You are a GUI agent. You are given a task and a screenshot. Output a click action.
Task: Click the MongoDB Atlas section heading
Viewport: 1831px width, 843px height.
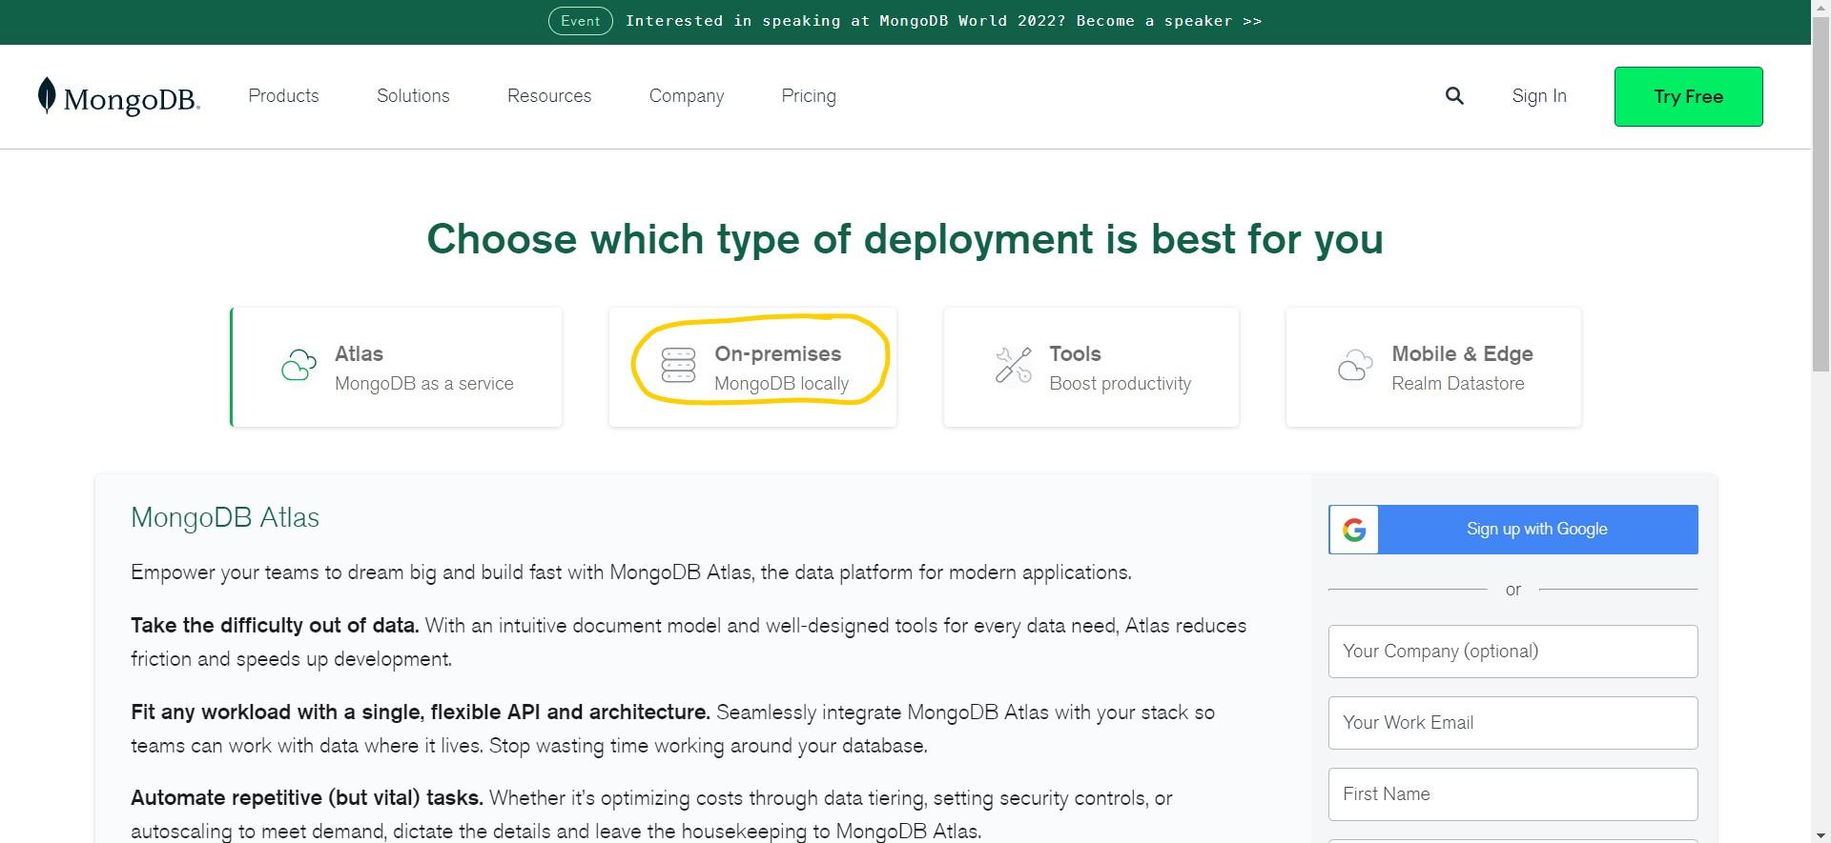point(225,517)
